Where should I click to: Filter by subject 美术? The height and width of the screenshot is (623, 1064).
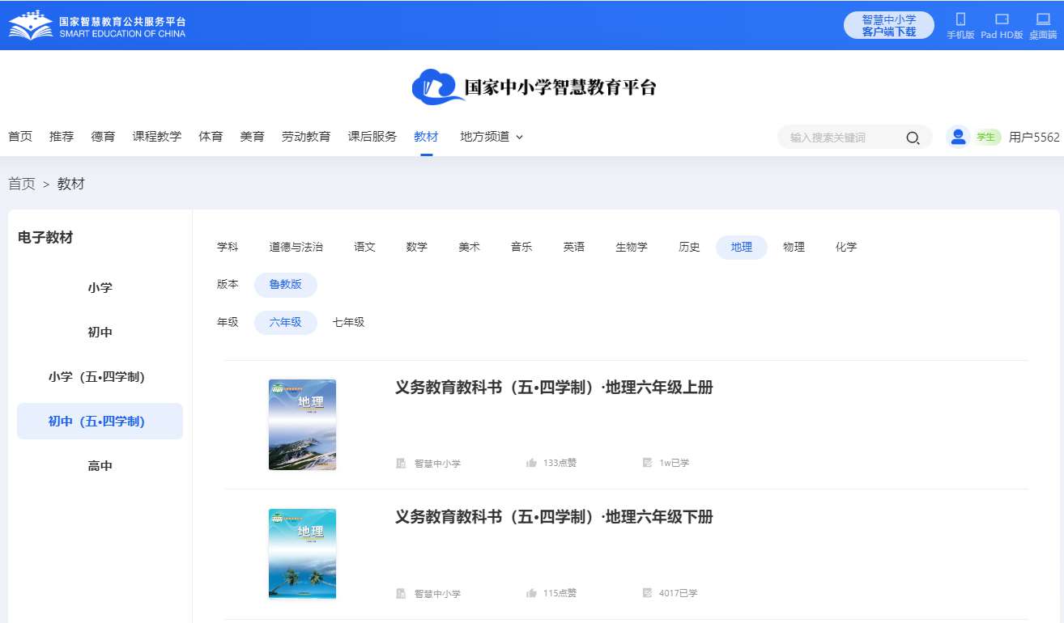pyautogui.click(x=469, y=247)
